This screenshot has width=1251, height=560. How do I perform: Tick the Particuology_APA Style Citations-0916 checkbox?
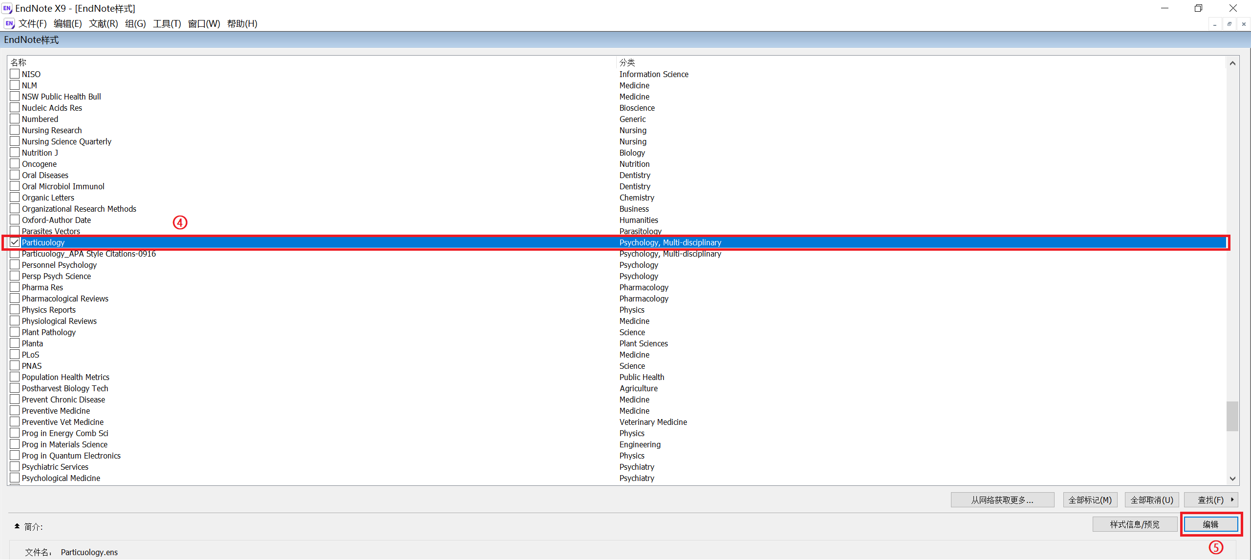15,253
